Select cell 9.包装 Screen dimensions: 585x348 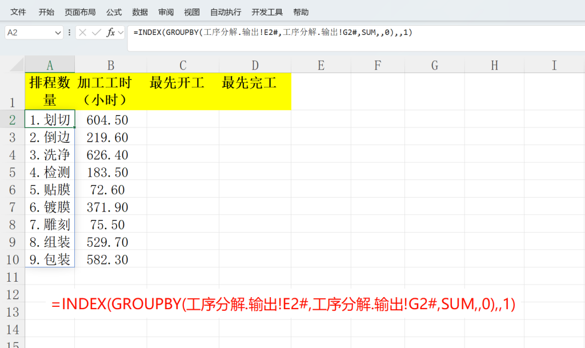[50, 259]
